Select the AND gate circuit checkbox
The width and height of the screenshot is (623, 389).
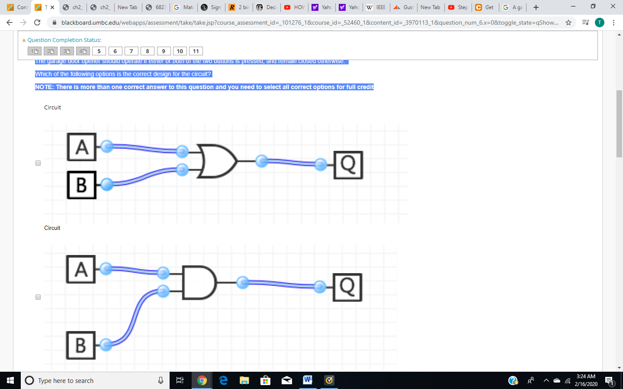click(x=38, y=297)
